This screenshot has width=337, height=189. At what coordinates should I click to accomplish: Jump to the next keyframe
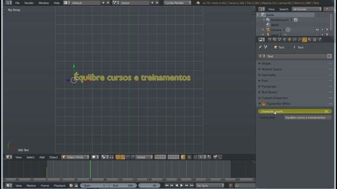pyautogui.click(x=186, y=185)
